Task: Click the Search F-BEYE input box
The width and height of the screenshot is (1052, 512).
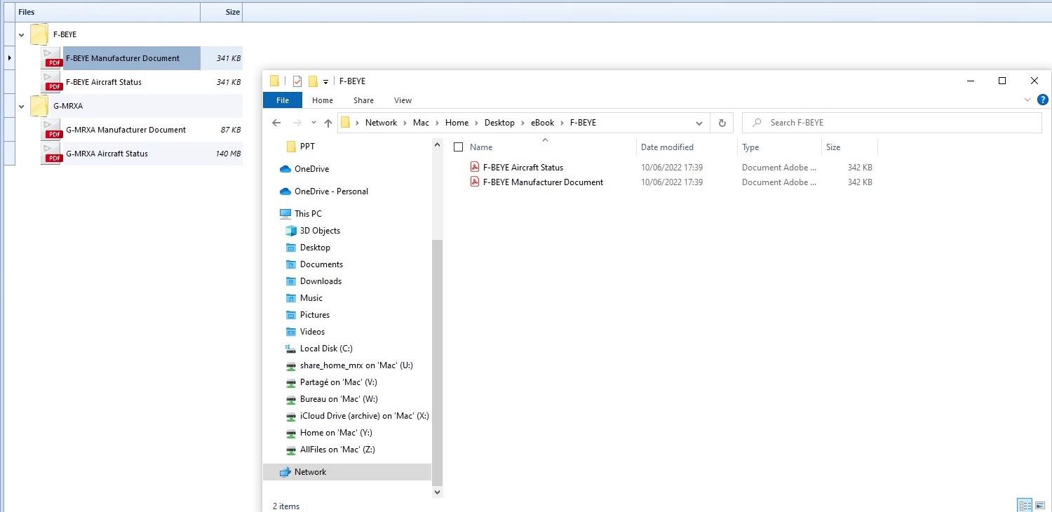Action: pos(892,123)
